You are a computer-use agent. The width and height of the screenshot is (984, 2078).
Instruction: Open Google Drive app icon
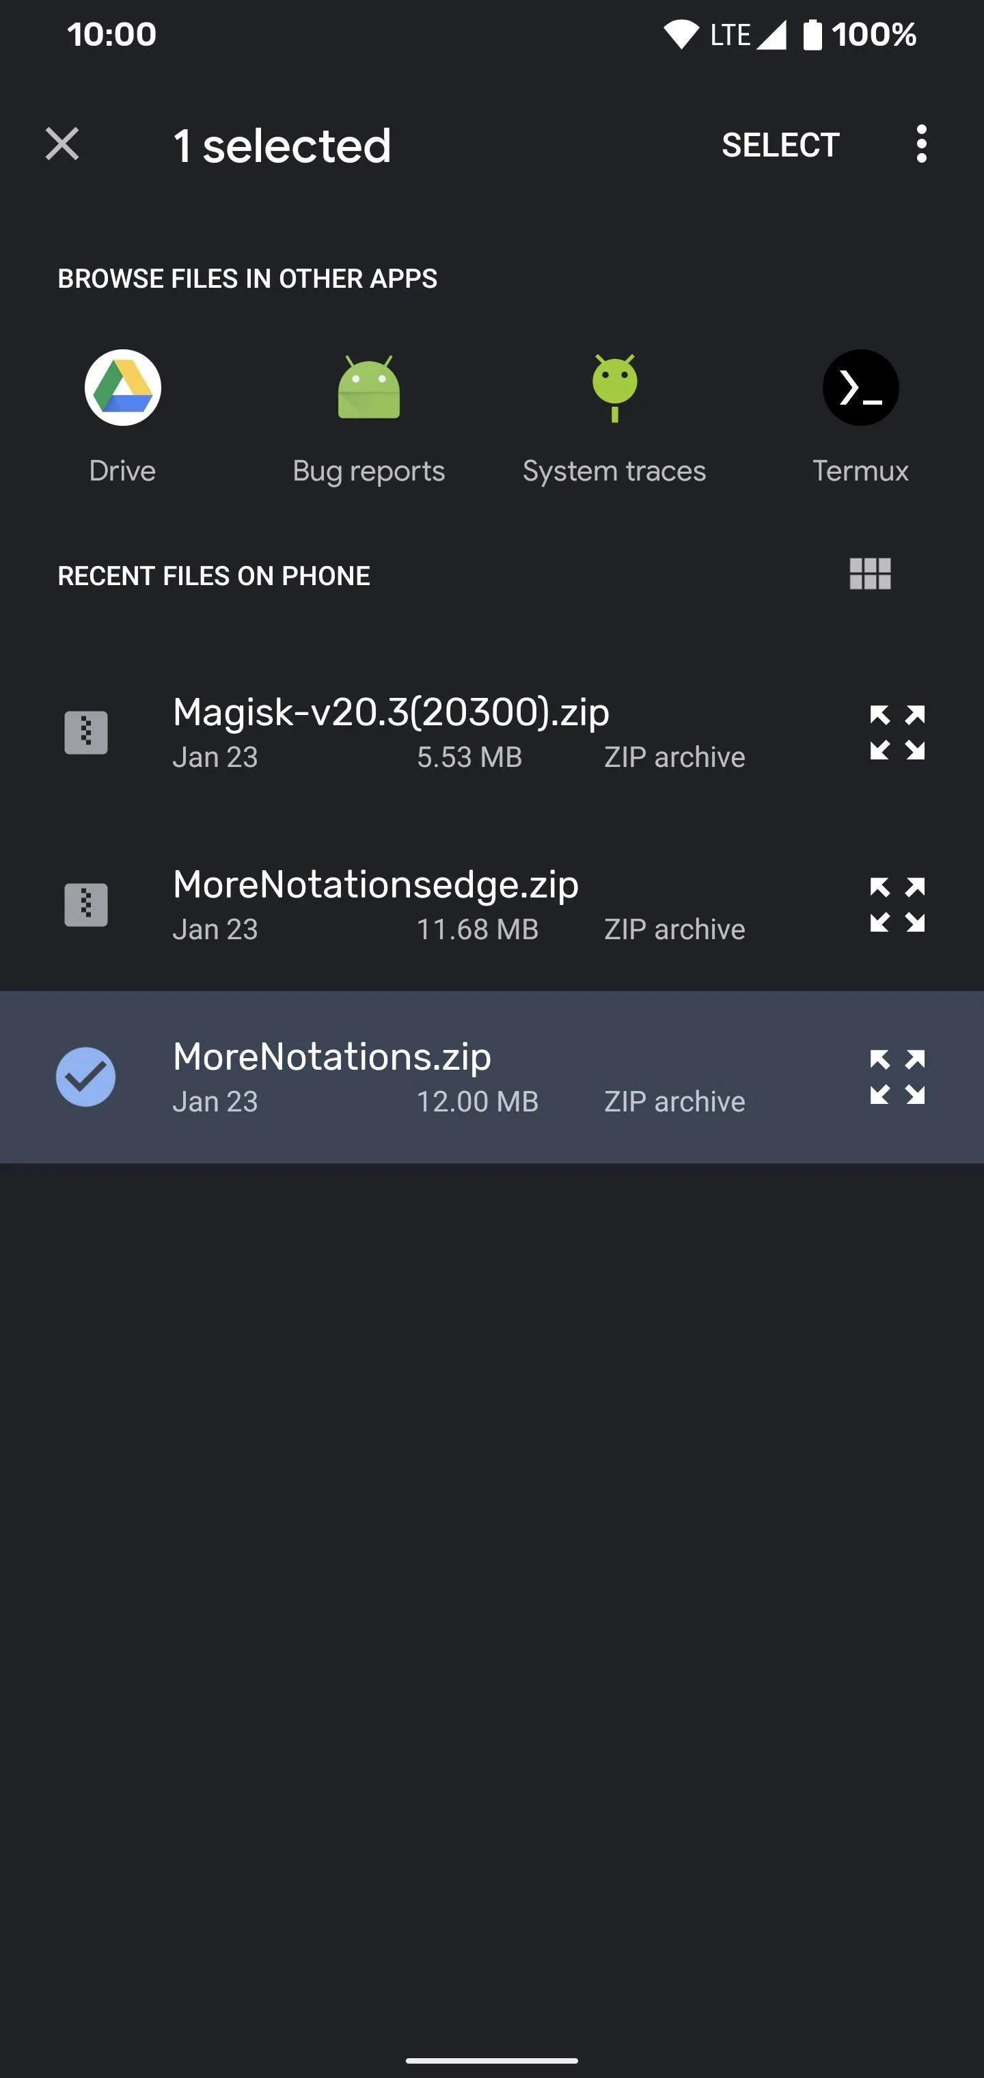[122, 387]
